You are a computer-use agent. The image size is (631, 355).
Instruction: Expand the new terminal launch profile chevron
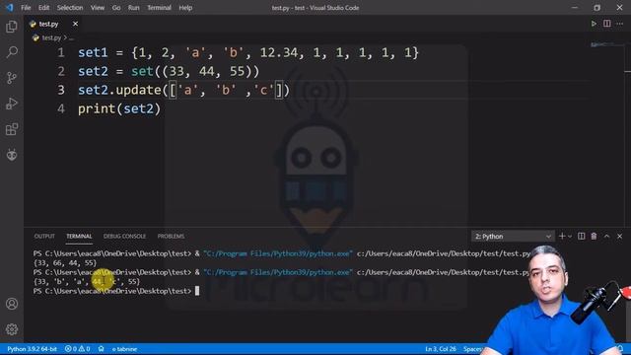point(570,237)
